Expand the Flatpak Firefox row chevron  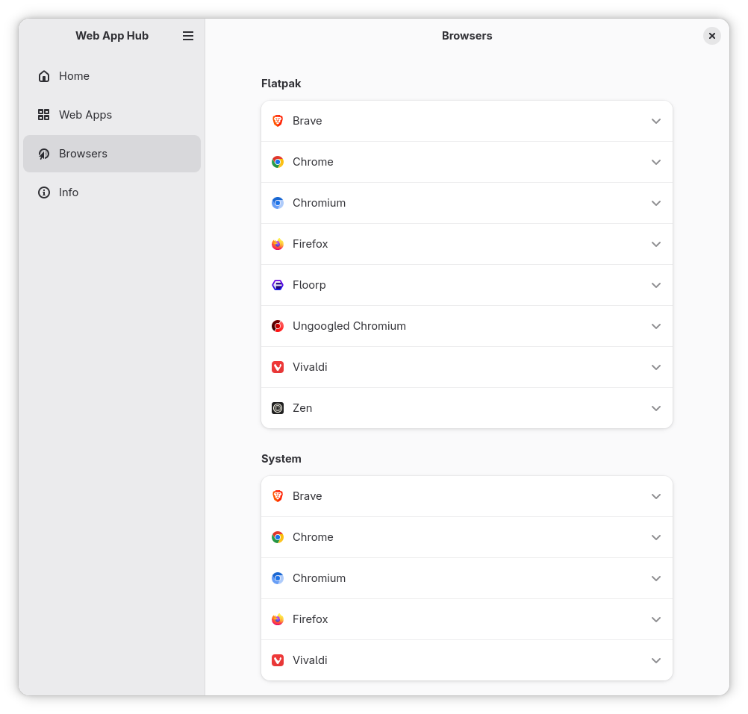[x=656, y=244]
